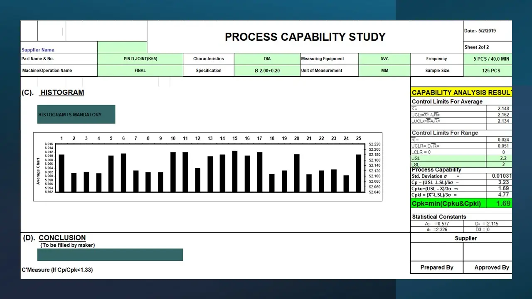Screen dimensions: 532x299
Task: Select the Ø 2.00+0.20 specification cell
Action: click(x=267, y=71)
